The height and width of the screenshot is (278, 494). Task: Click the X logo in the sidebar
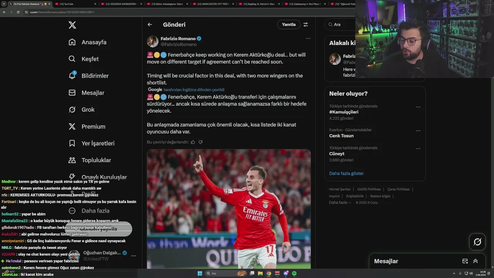pyautogui.click(x=72, y=25)
